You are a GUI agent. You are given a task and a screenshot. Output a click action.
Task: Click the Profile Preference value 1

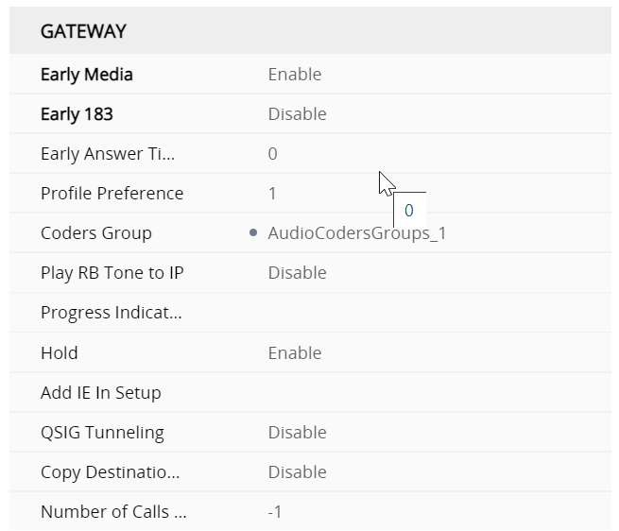tap(273, 194)
